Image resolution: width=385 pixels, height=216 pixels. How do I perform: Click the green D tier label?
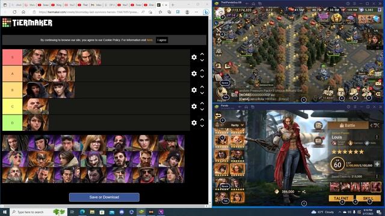[x=12, y=122]
